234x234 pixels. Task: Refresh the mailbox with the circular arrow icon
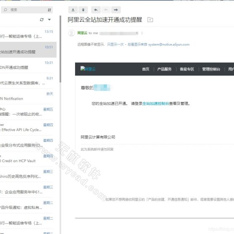[42, 19]
